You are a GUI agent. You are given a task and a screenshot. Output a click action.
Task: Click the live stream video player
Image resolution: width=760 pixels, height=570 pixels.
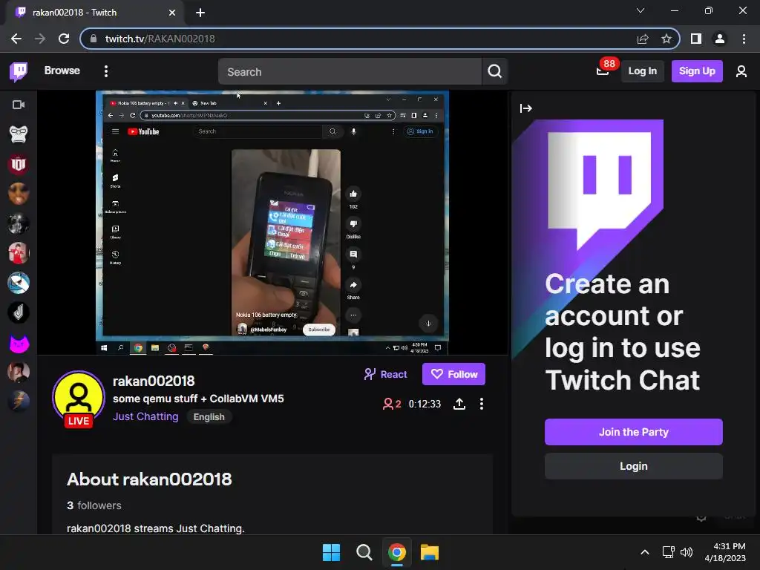point(272,223)
